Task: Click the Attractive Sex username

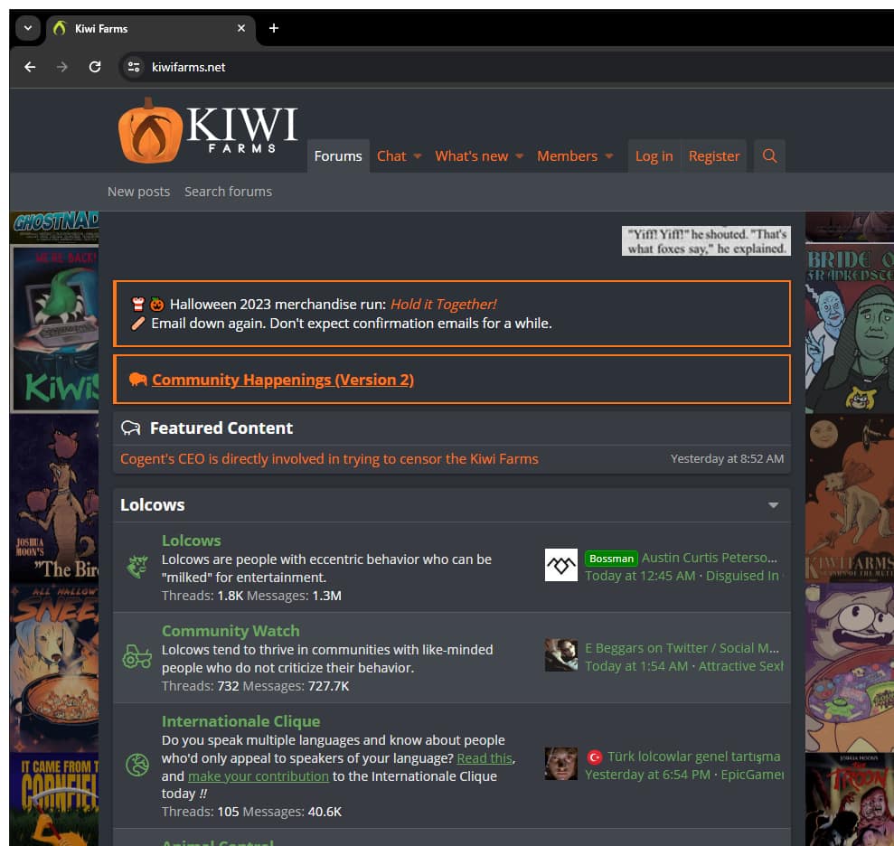Action: coord(740,666)
